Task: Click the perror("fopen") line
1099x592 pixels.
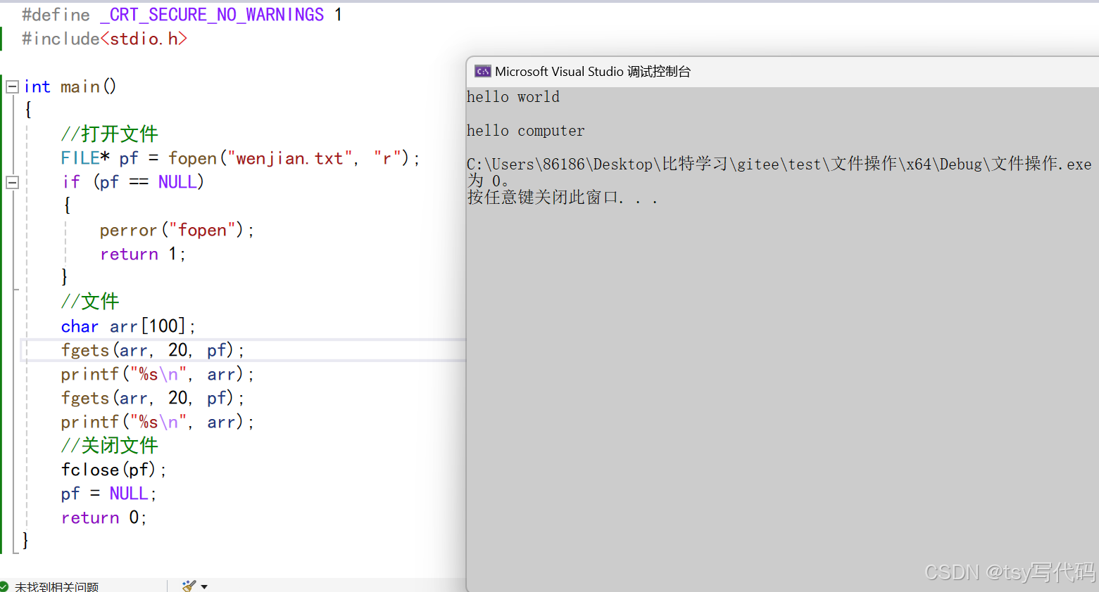Action: coord(177,230)
